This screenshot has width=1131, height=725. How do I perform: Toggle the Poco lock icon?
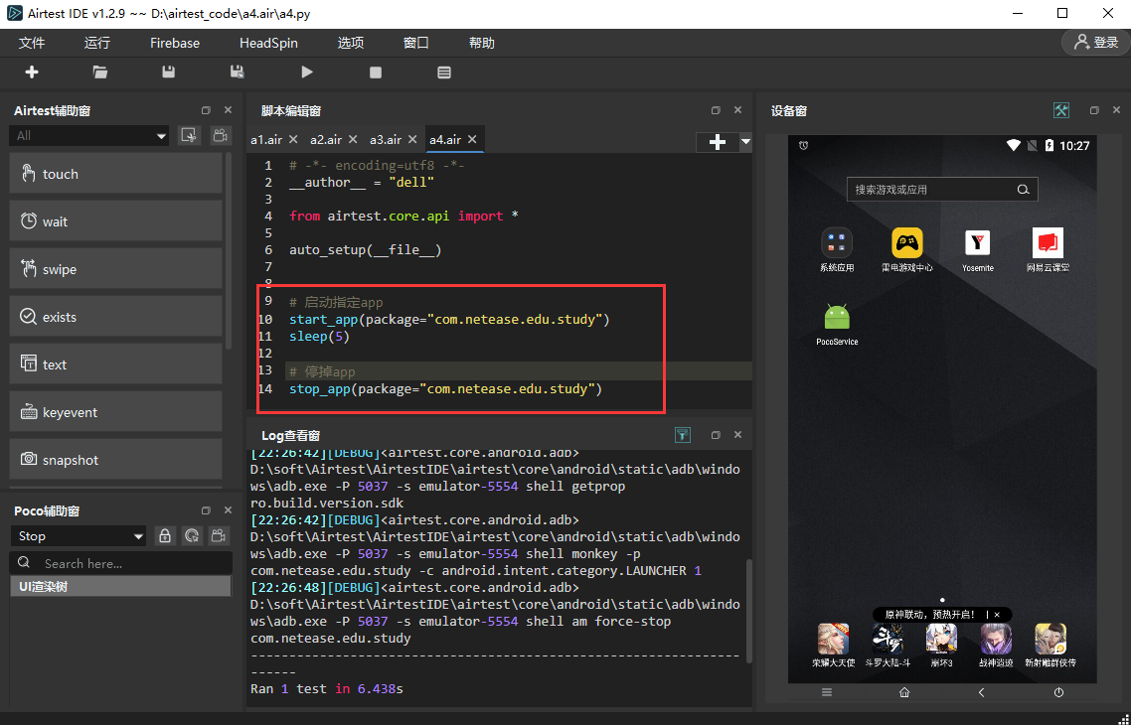(165, 535)
